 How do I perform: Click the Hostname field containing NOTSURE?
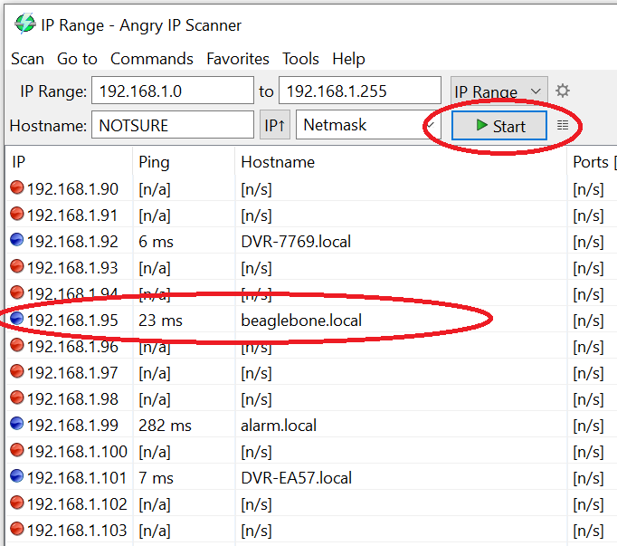pyautogui.click(x=173, y=125)
